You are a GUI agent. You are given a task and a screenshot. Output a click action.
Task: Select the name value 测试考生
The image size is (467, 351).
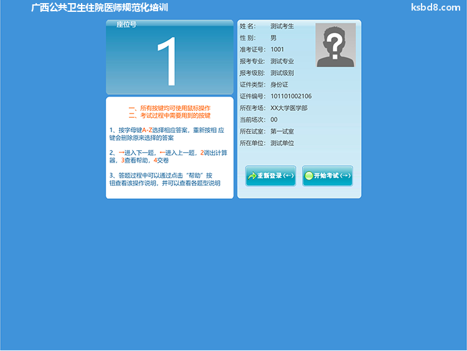pyautogui.click(x=282, y=26)
